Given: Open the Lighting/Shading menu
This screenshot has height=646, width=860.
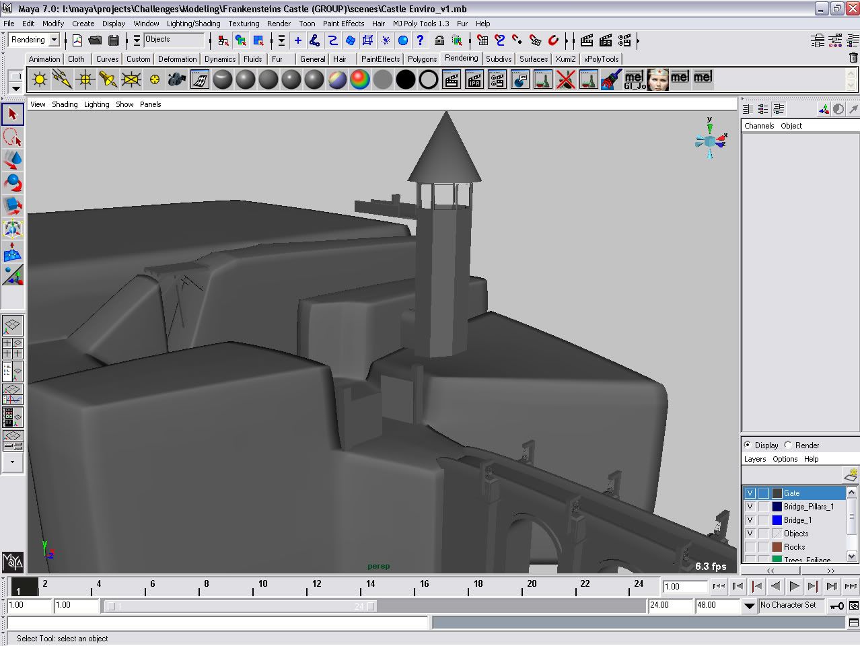Looking at the screenshot, I should [193, 24].
